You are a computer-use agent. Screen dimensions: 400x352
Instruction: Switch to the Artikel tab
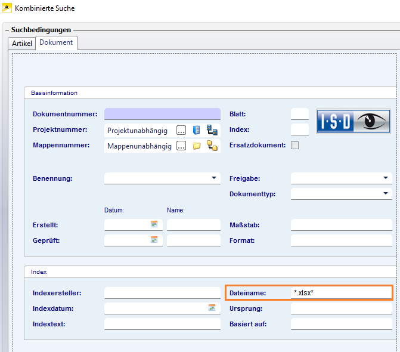pos(22,44)
